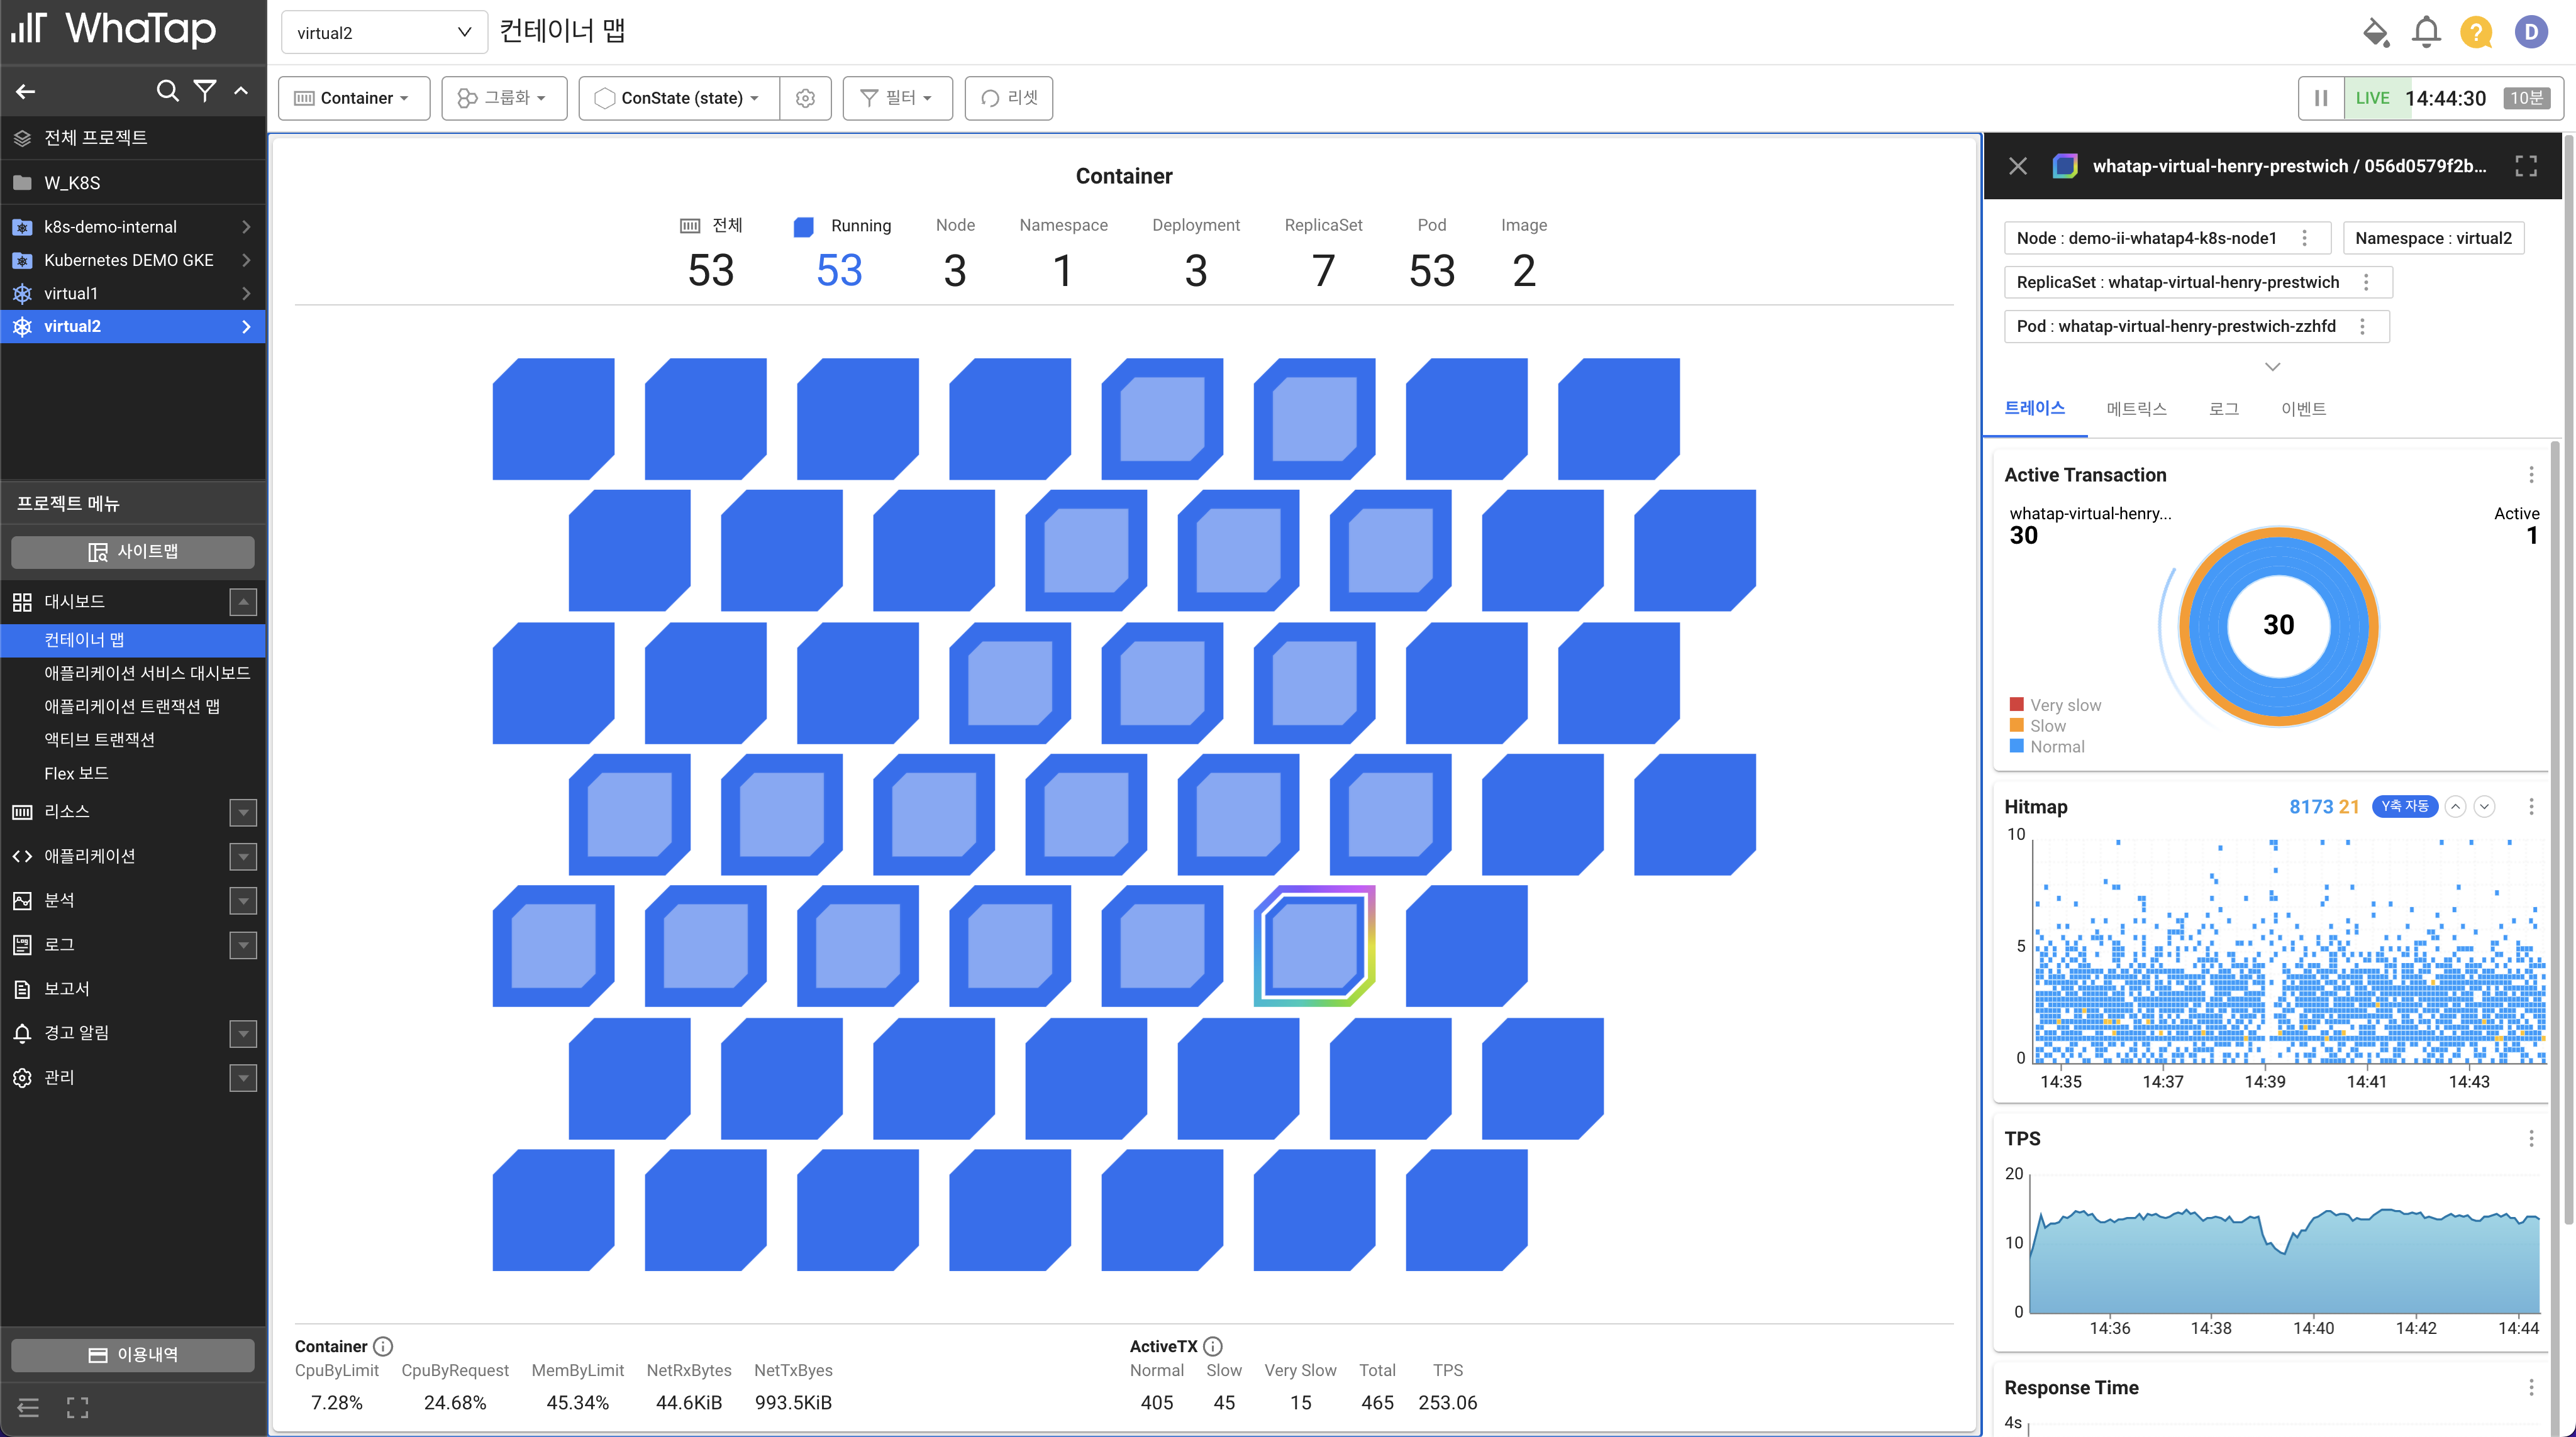This screenshot has height=1437, width=2576.
Task: Switch to the 메트릭스 tab
Action: [2136, 409]
